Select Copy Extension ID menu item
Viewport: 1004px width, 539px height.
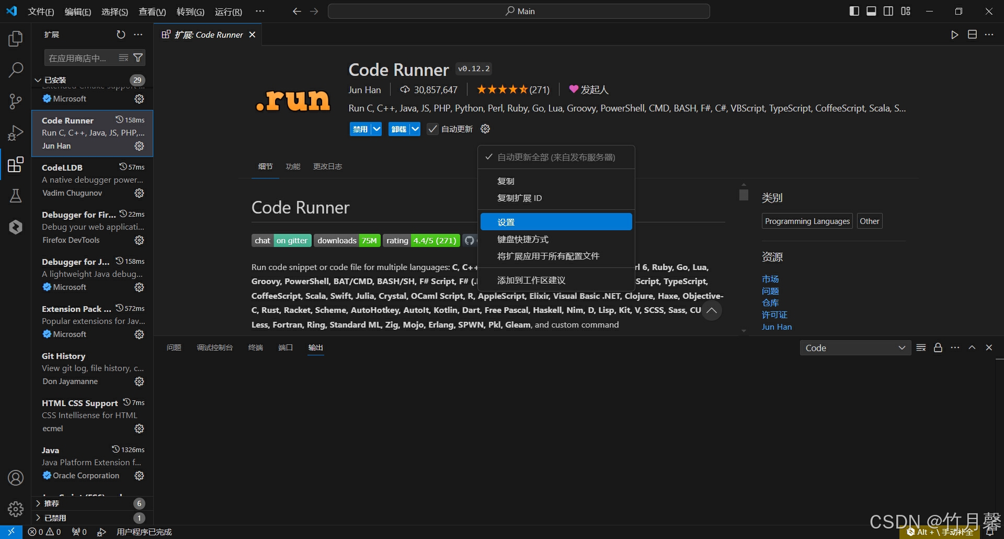(556, 198)
